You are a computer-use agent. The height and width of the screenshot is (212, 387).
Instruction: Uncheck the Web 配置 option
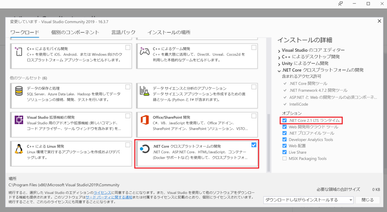(284, 146)
